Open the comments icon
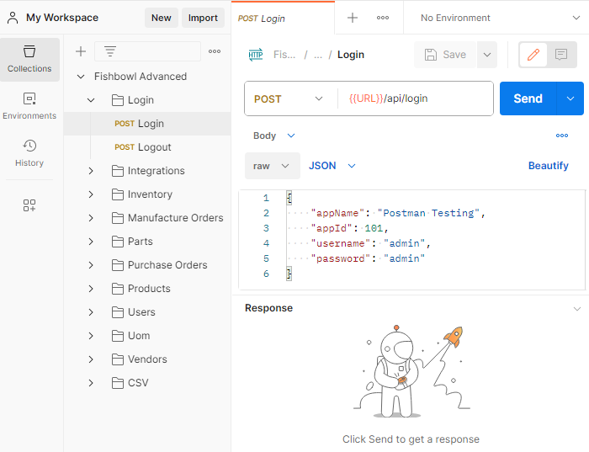 [x=561, y=55]
